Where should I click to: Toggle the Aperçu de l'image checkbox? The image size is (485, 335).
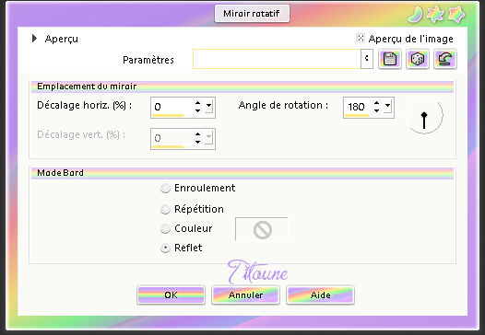(361, 38)
